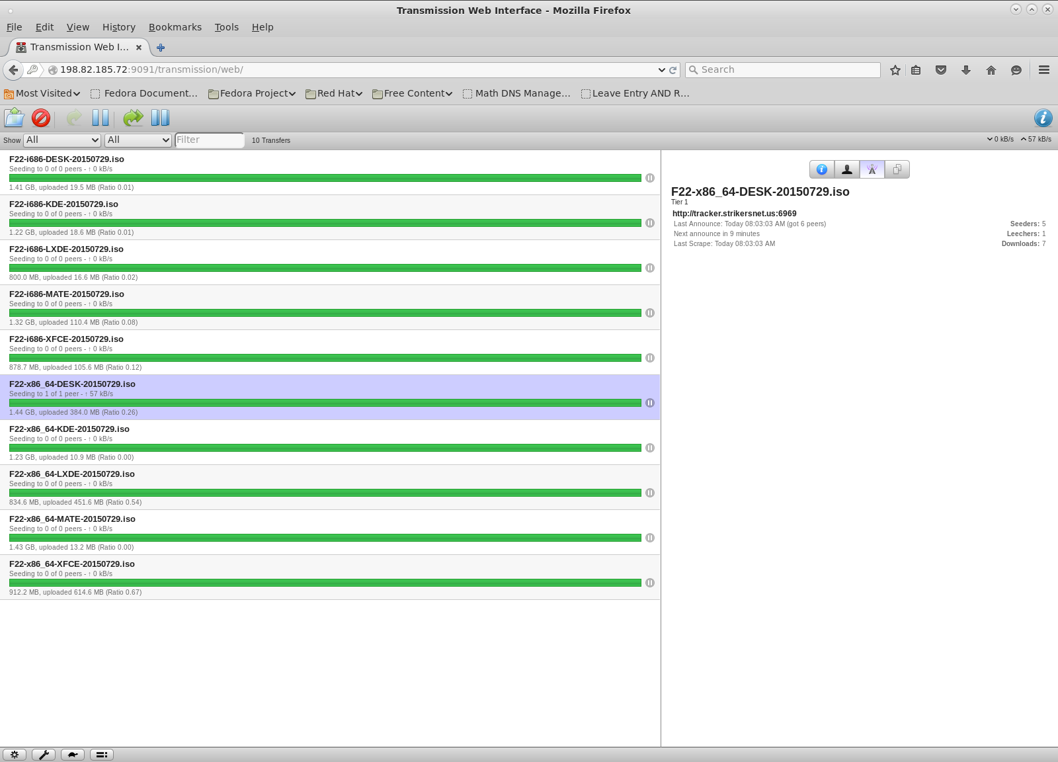This screenshot has width=1058, height=762.
Task: Start the selected torrents with the green arrow
Action: pos(74,118)
